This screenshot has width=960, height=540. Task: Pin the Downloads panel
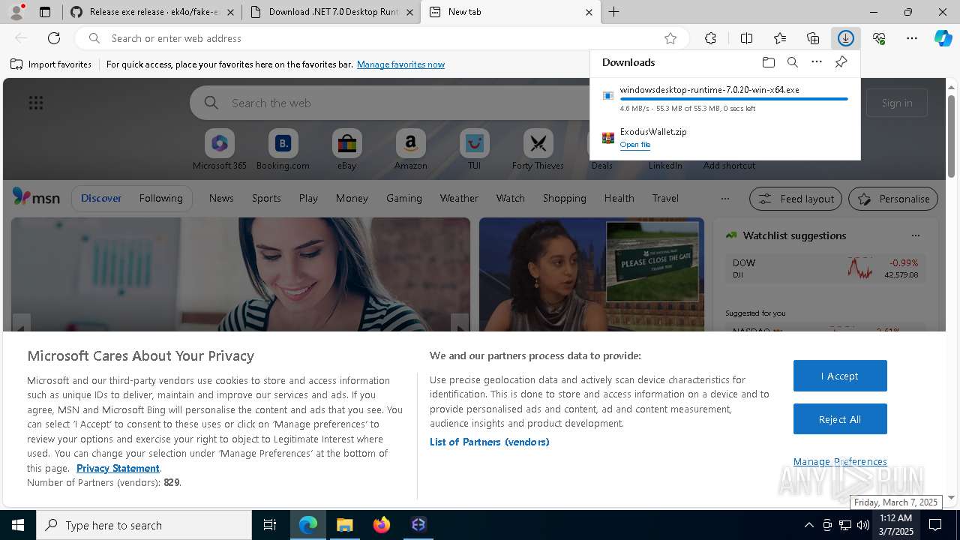pos(841,62)
